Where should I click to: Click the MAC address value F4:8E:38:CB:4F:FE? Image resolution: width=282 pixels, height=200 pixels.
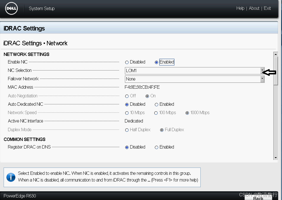142,87
